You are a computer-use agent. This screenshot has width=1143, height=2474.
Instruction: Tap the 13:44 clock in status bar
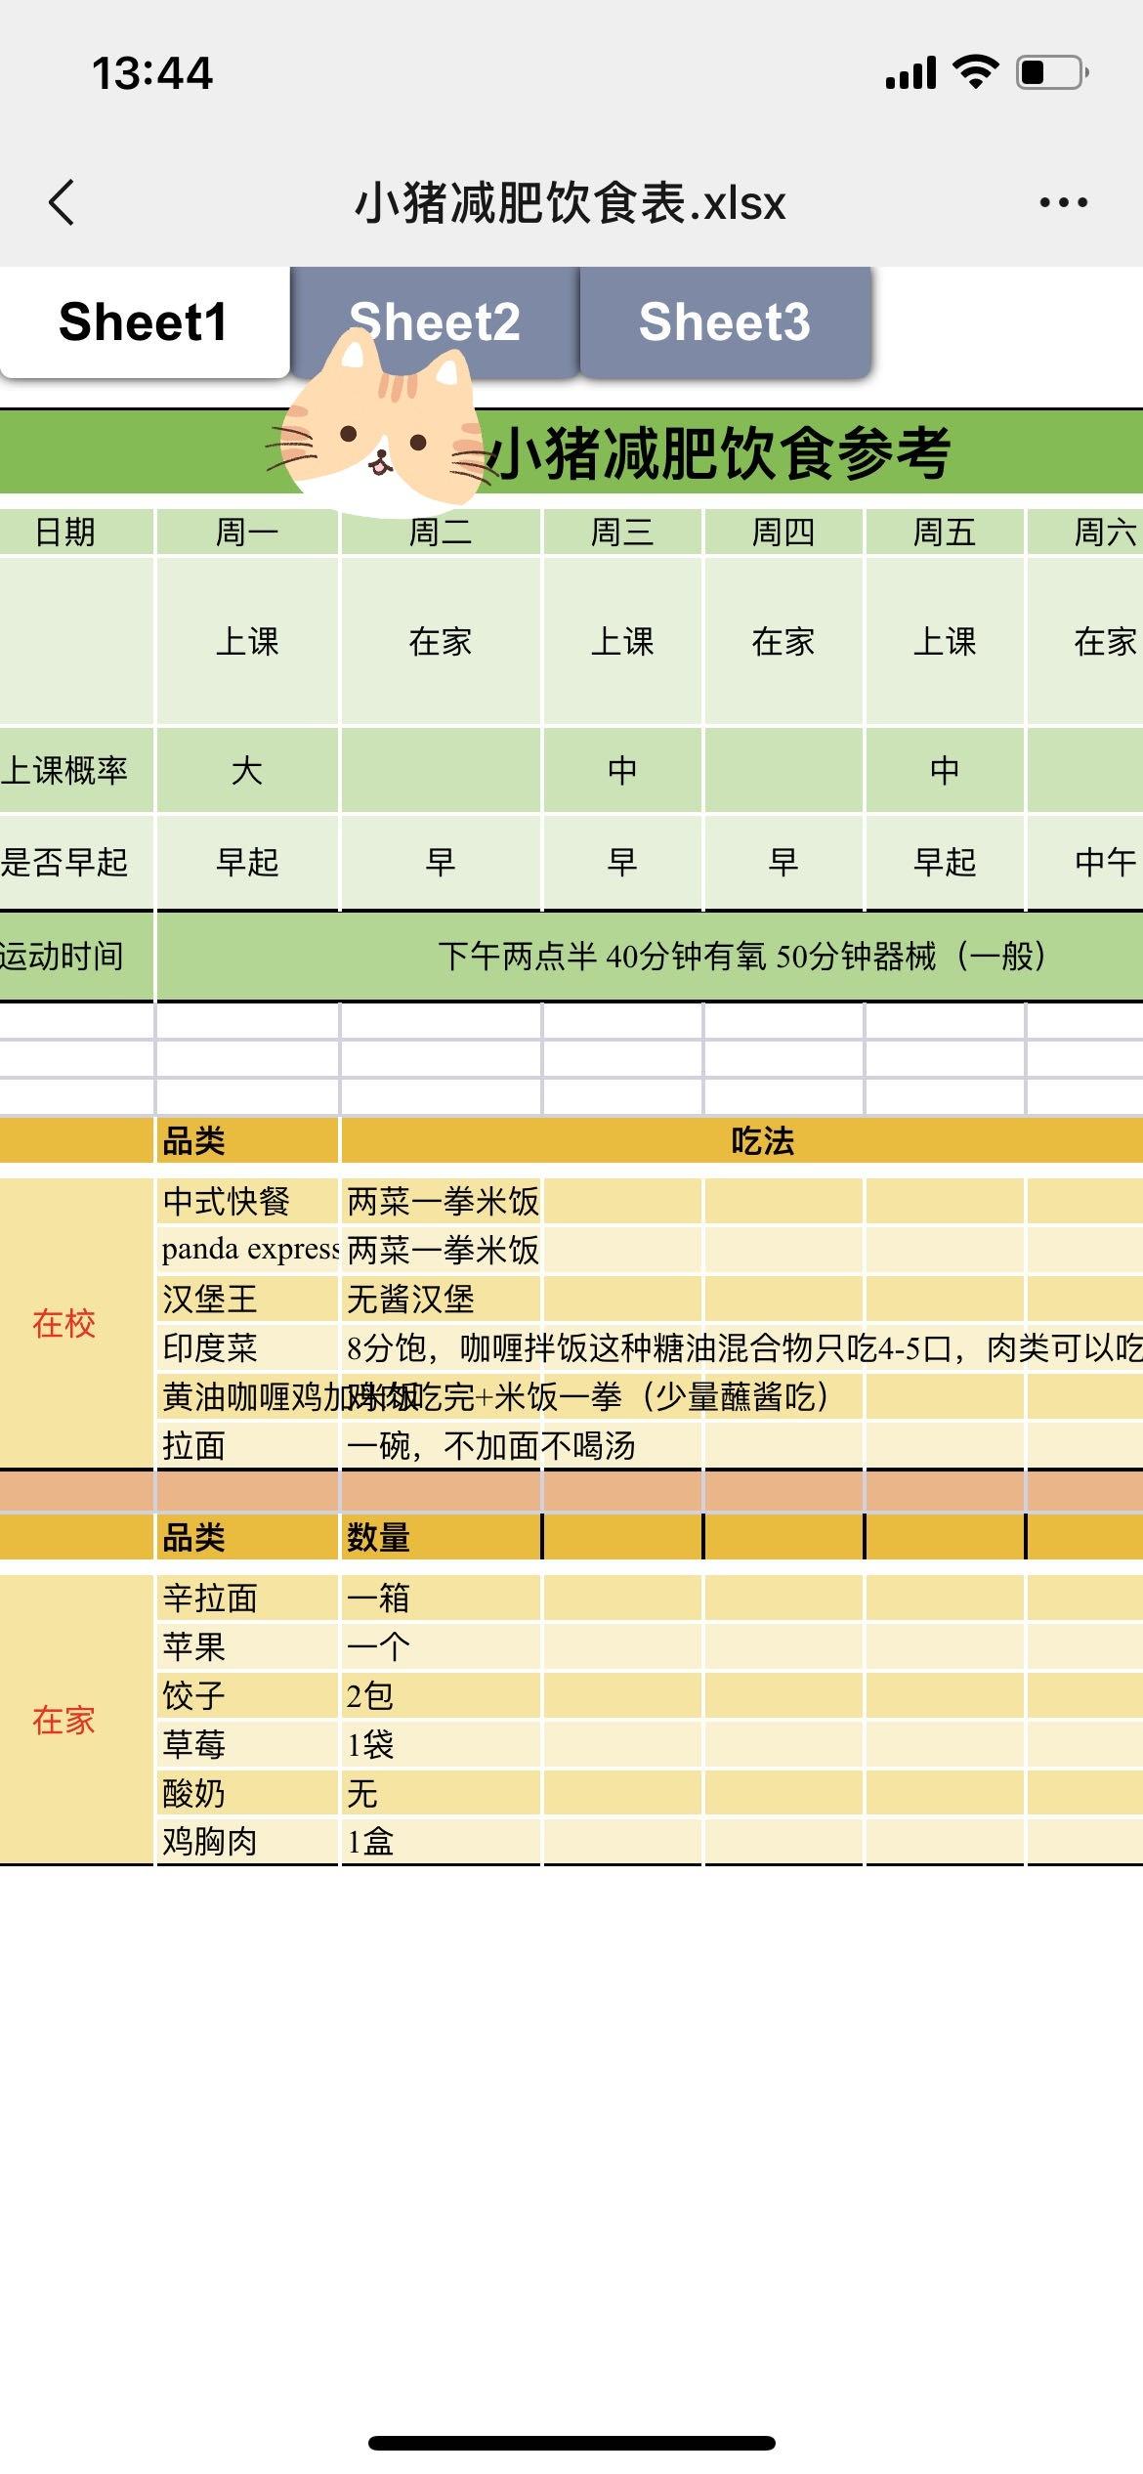152,73
